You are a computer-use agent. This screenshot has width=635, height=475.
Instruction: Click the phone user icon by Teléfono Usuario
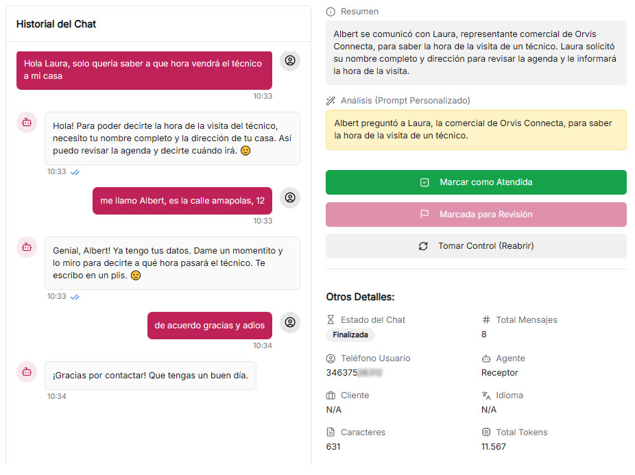click(x=331, y=358)
